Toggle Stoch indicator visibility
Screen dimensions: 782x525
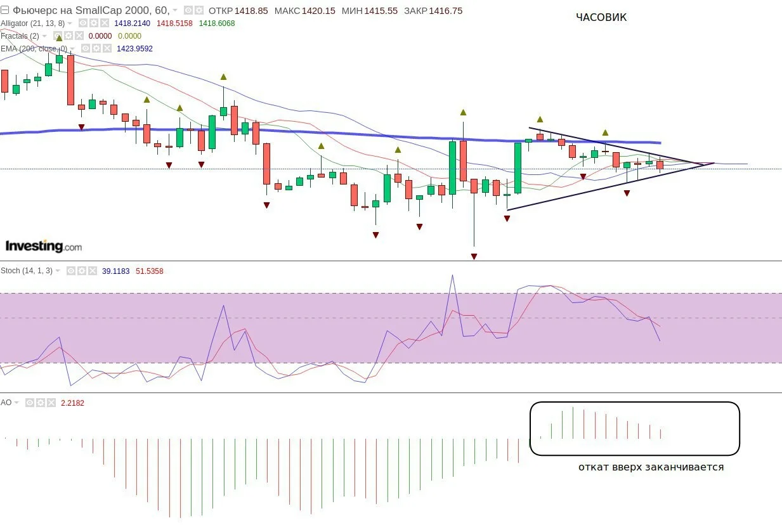pyautogui.click(x=71, y=271)
